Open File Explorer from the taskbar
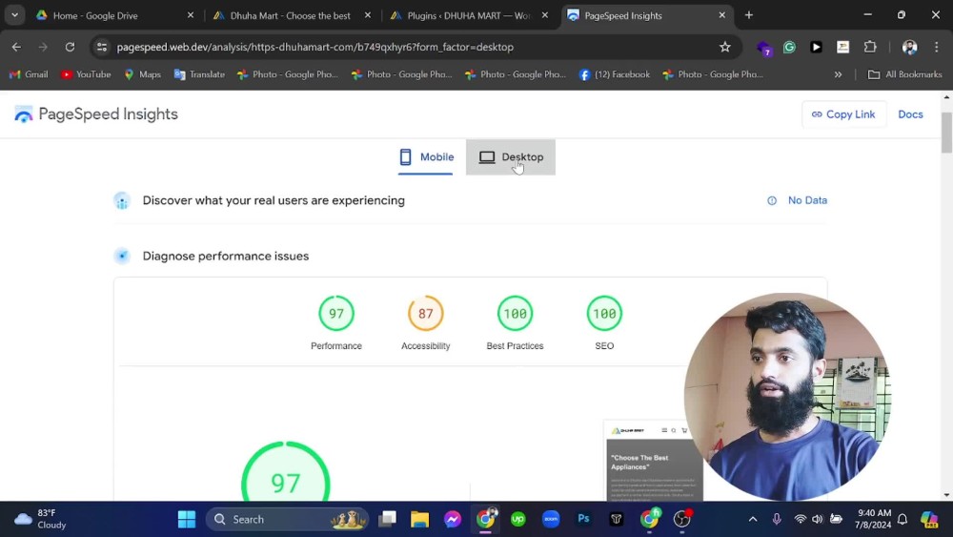Image resolution: width=953 pixels, height=537 pixels. (419, 520)
